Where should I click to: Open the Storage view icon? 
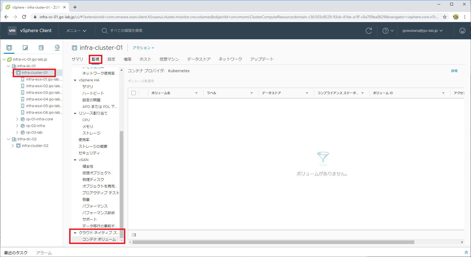coord(41,48)
